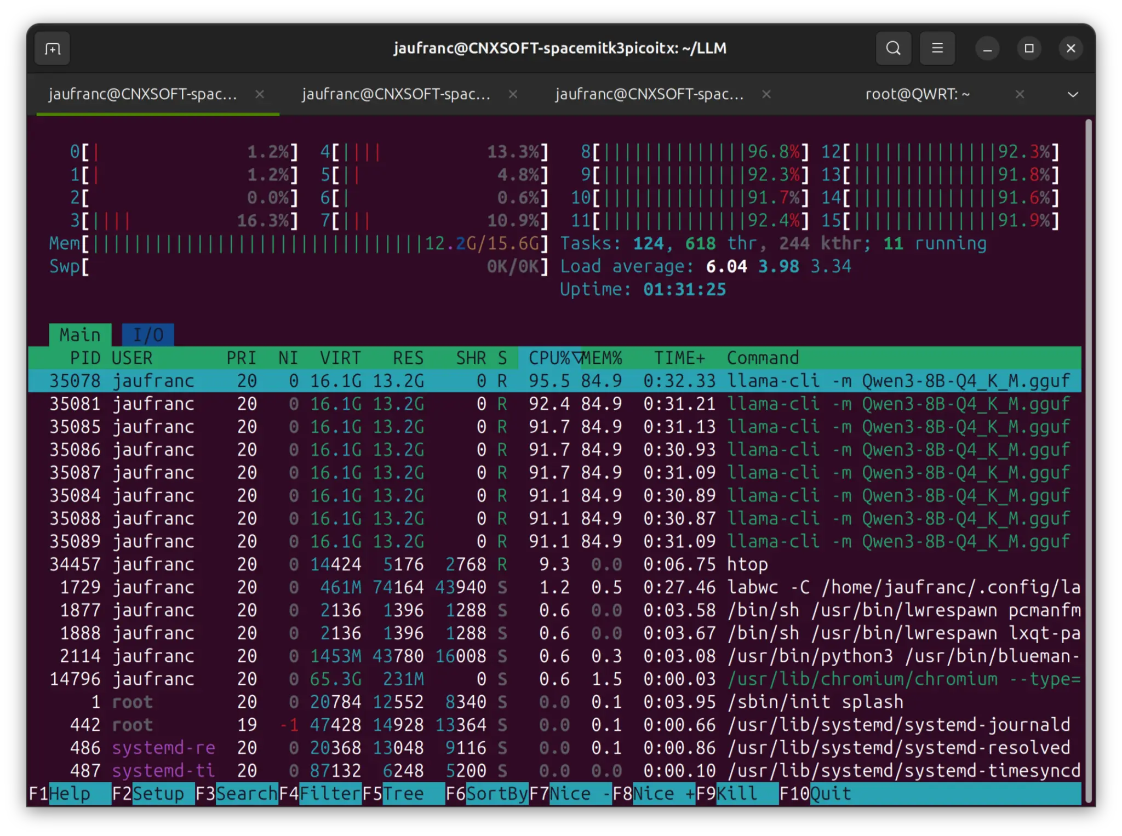The height and width of the screenshot is (836, 1122).
Task: Select the blueman python3 row 2114
Action: pos(554,656)
